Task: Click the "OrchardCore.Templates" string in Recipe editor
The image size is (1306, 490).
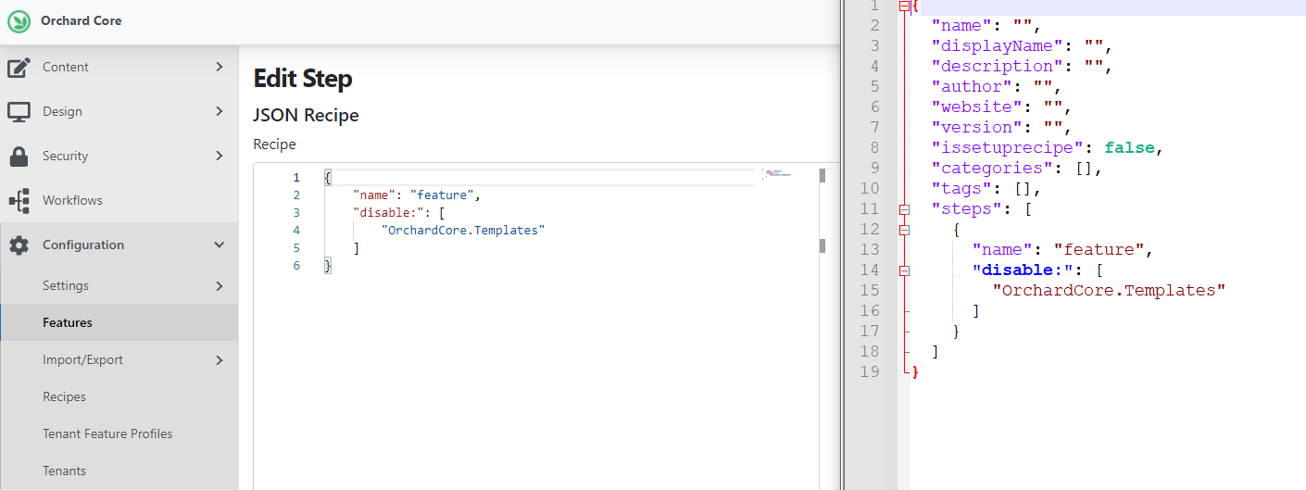Action: 463,230
